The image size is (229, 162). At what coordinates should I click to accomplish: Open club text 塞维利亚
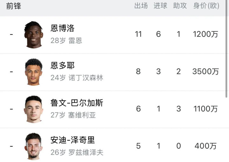pyautogui.click(x=82, y=115)
